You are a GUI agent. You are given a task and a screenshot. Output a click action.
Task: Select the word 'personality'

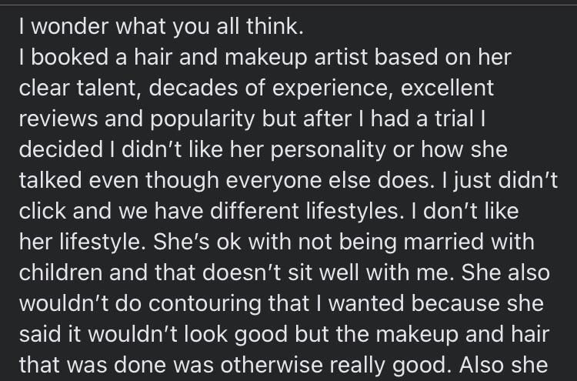pyautogui.click(x=328, y=150)
